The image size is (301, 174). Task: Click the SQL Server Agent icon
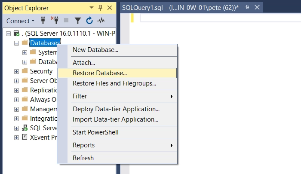pyautogui.click(x=25, y=128)
